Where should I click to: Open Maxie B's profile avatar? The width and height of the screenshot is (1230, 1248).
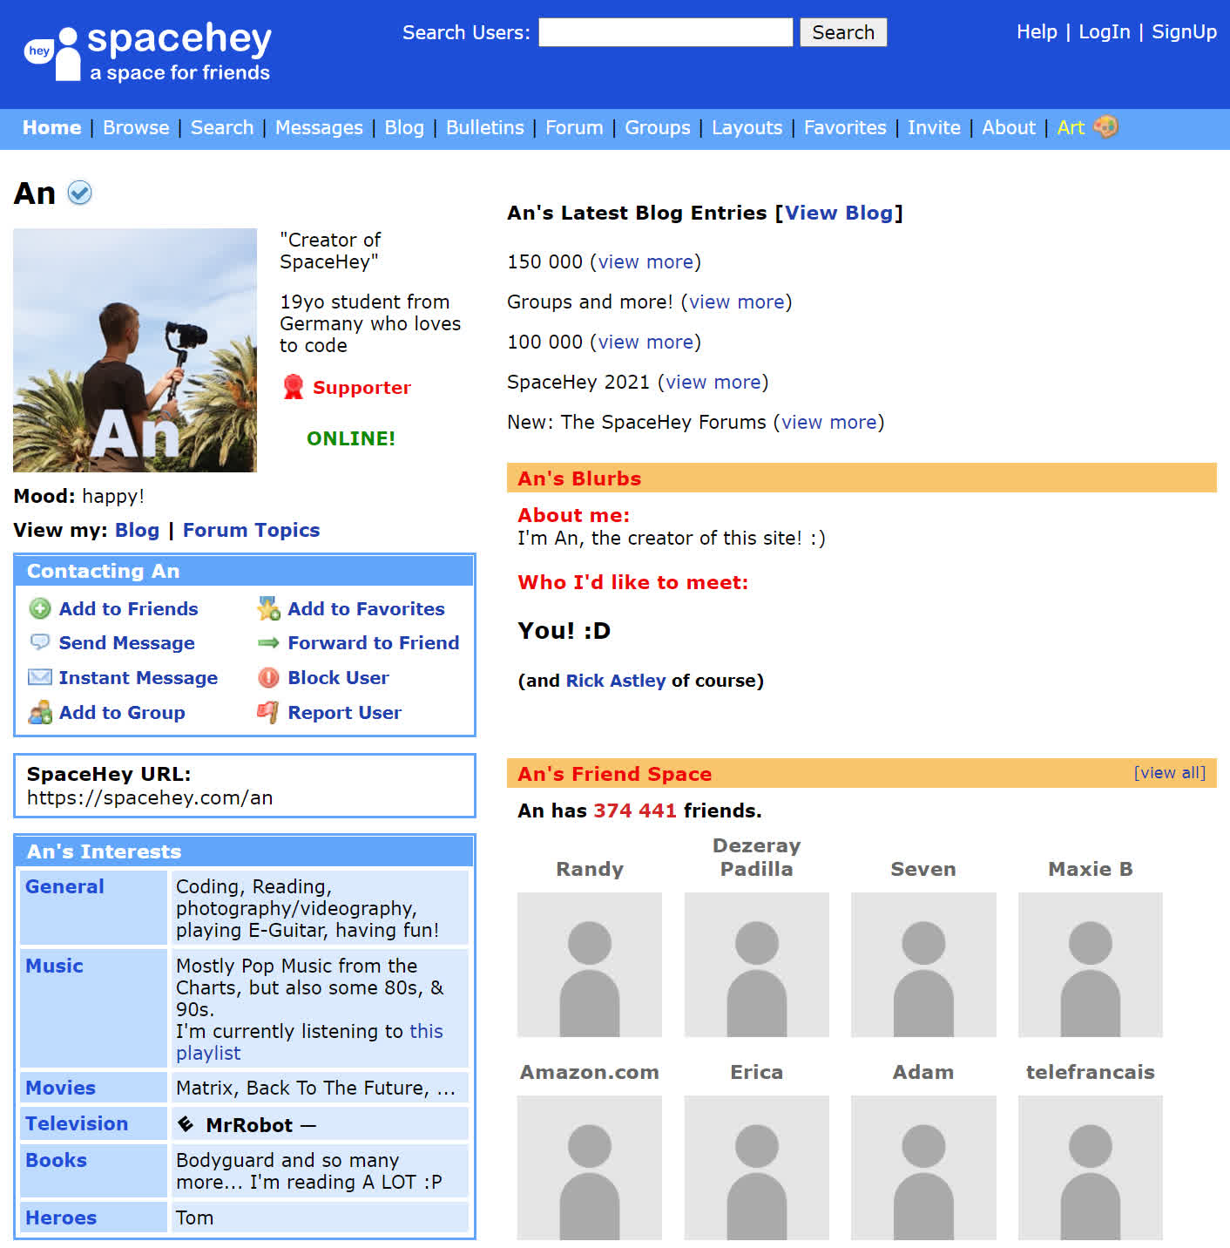[1091, 965]
